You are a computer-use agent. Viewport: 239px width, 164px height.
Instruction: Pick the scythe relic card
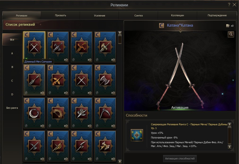point(105,113)
